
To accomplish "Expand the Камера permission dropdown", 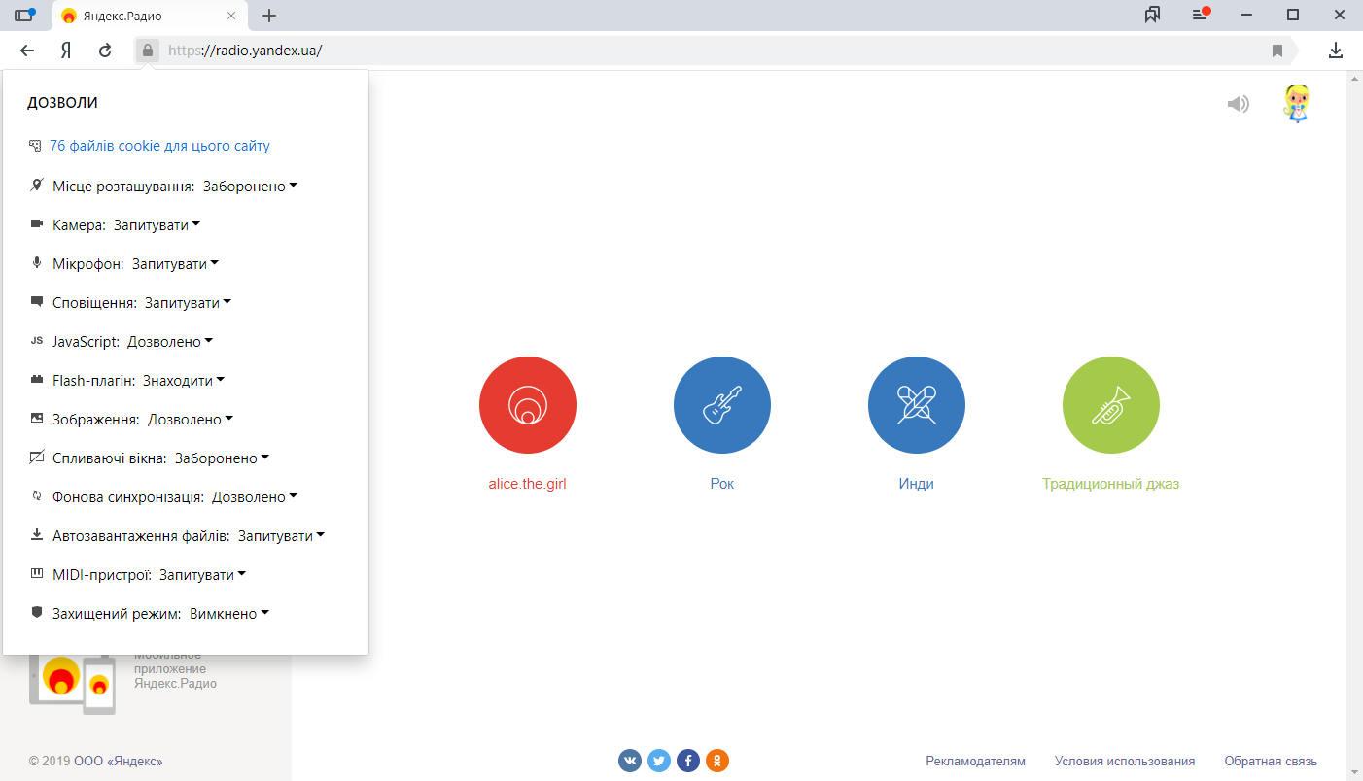I will click(x=157, y=224).
